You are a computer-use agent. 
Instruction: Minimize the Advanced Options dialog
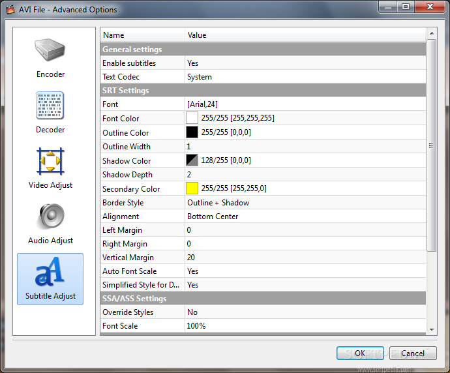tap(388, 7)
